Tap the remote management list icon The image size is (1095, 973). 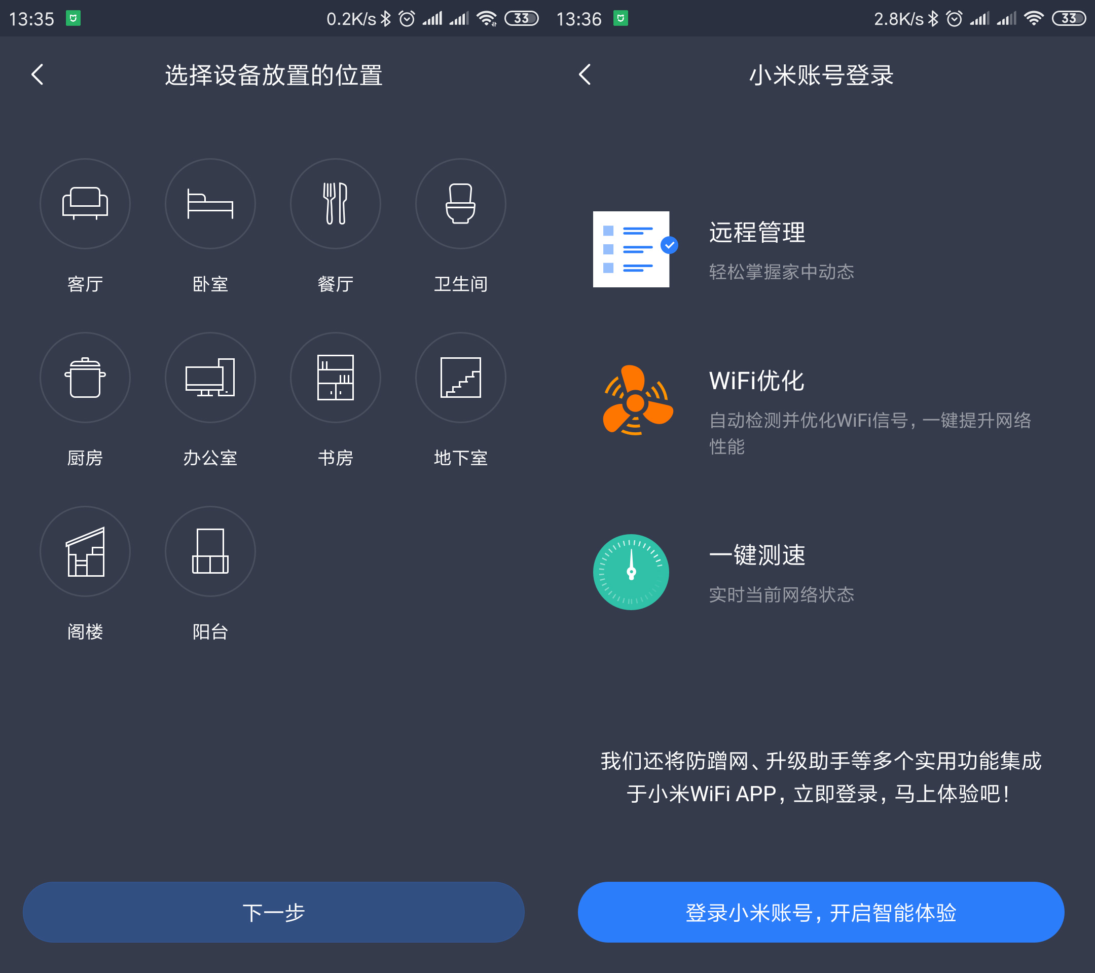click(631, 249)
